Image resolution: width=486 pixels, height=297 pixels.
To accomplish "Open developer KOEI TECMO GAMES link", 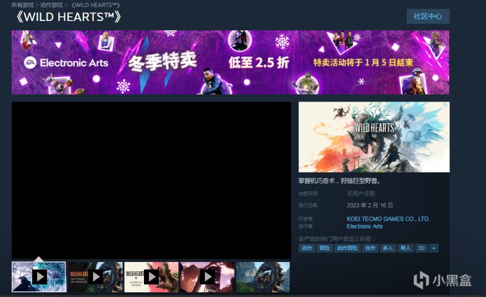I will (388, 219).
